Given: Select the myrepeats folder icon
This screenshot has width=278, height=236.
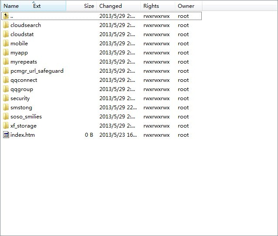Looking at the screenshot, I should (x=6, y=62).
